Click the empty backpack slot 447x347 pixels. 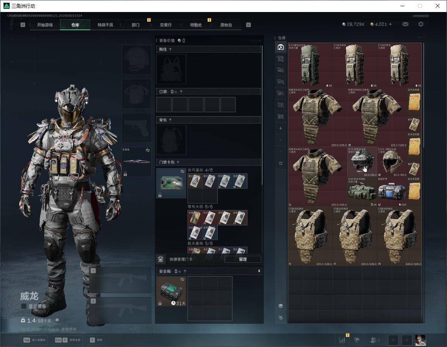click(171, 140)
